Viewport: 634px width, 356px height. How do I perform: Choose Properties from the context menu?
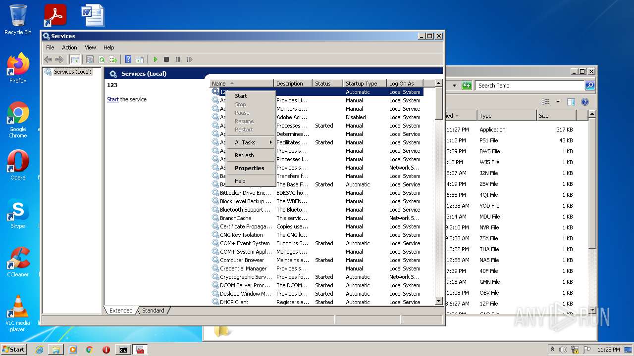coord(251,168)
